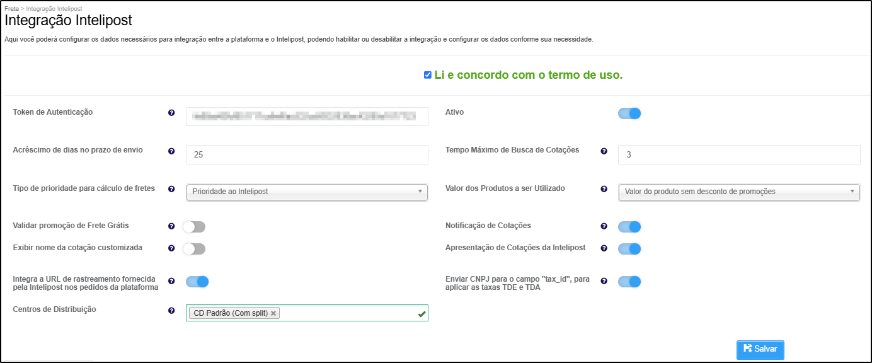
Task: Show help for Valor dos Produtos a ser Utilizado
Action: coord(604,189)
